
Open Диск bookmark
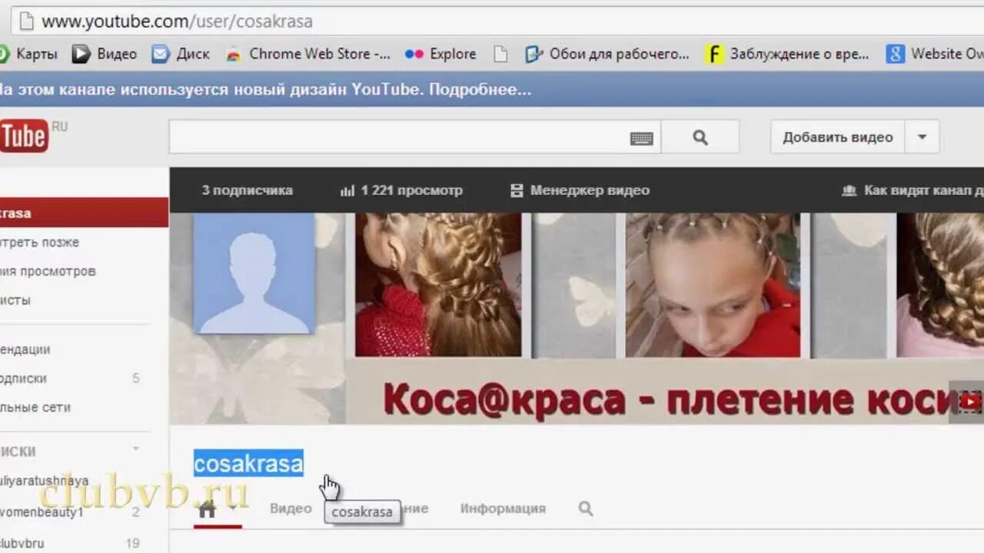coord(181,54)
